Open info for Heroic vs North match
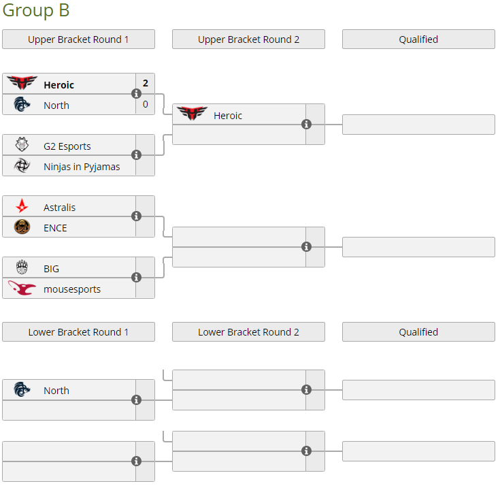This screenshot has width=500, height=488. (x=136, y=94)
